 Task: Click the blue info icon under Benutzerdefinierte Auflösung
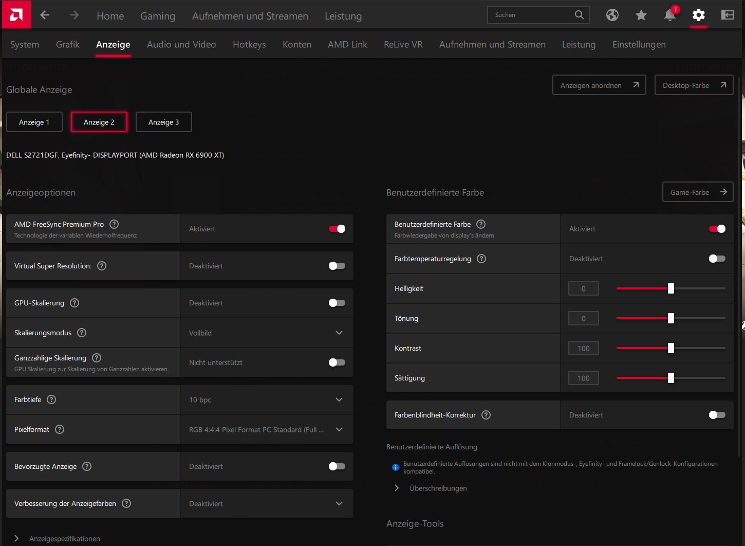[x=396, y=467]
